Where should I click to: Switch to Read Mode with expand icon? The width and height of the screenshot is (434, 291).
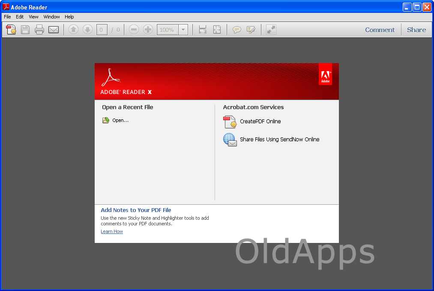271,30
